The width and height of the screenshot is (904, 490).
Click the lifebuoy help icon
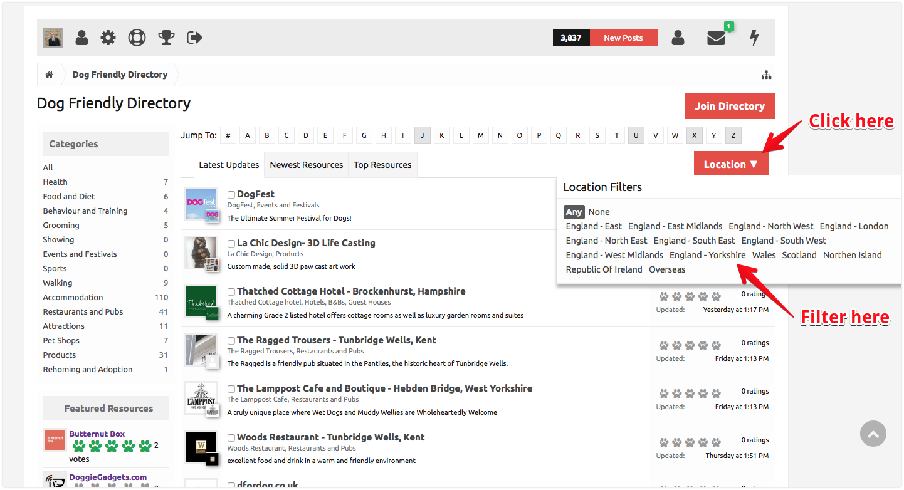137,38
